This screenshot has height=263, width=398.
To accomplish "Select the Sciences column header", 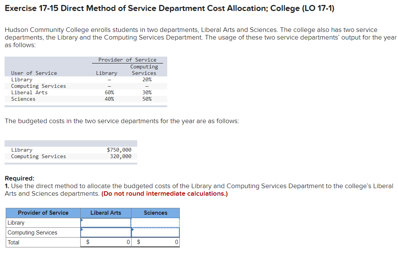I will [155, 212].
